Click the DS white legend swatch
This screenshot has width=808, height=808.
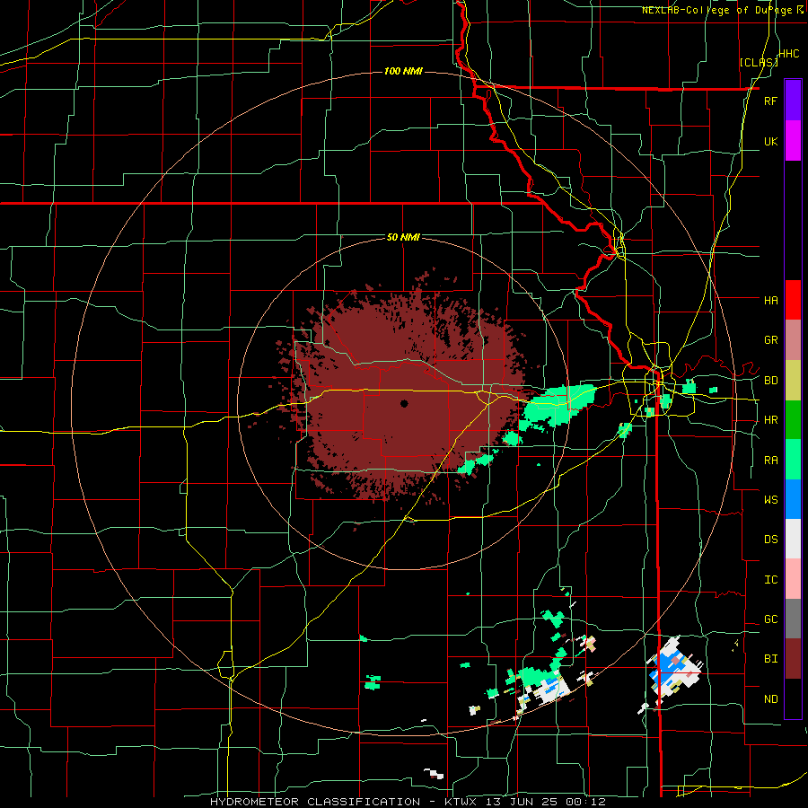(x=793, y=539)
